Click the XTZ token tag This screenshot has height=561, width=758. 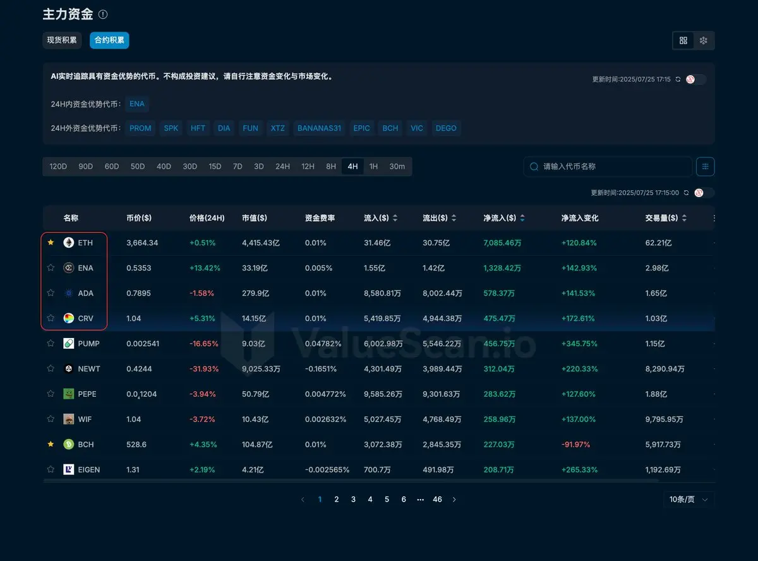(x=278, y=128)
